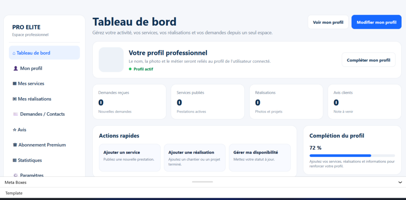Click the Services publiés stat card
406x200 pixels.
coord(208,102)
